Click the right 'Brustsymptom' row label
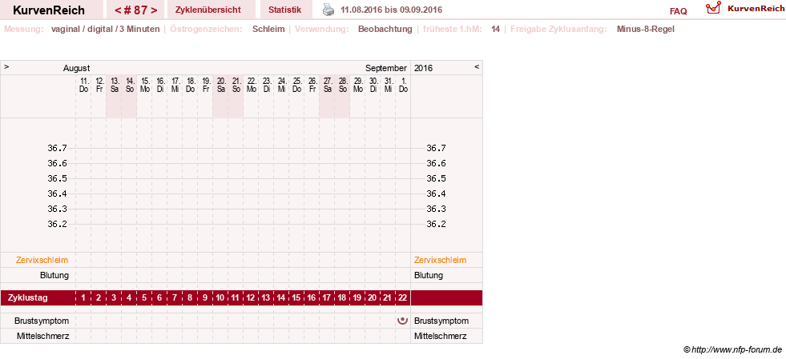The height and width of the screenshot is (359, 786). pos(441,321)
